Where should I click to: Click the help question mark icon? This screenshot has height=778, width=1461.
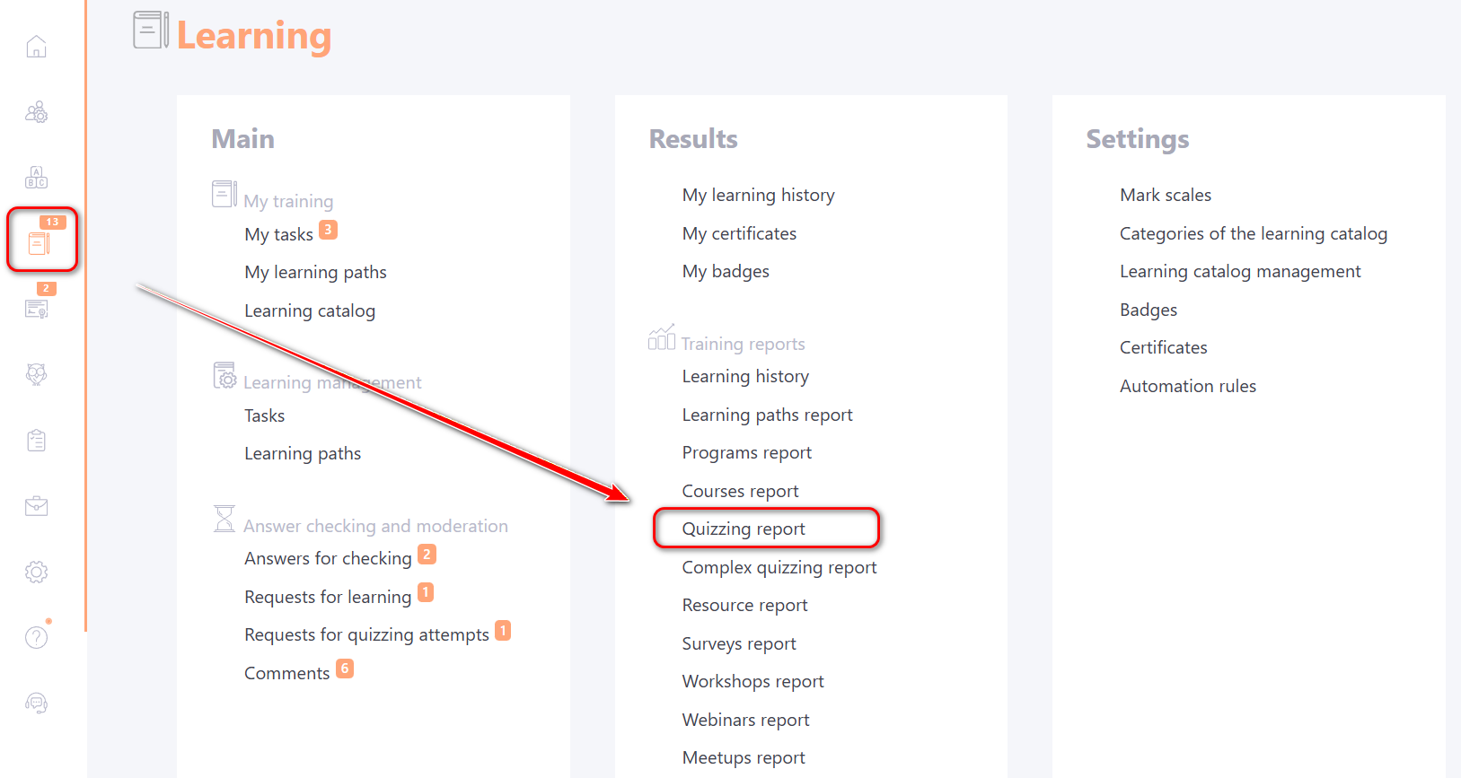(37, 637)
